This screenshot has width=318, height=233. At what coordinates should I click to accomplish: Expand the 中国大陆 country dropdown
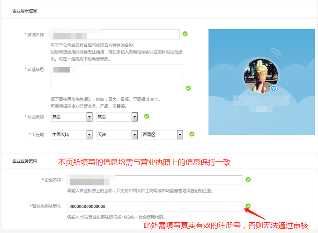point(71,135)
